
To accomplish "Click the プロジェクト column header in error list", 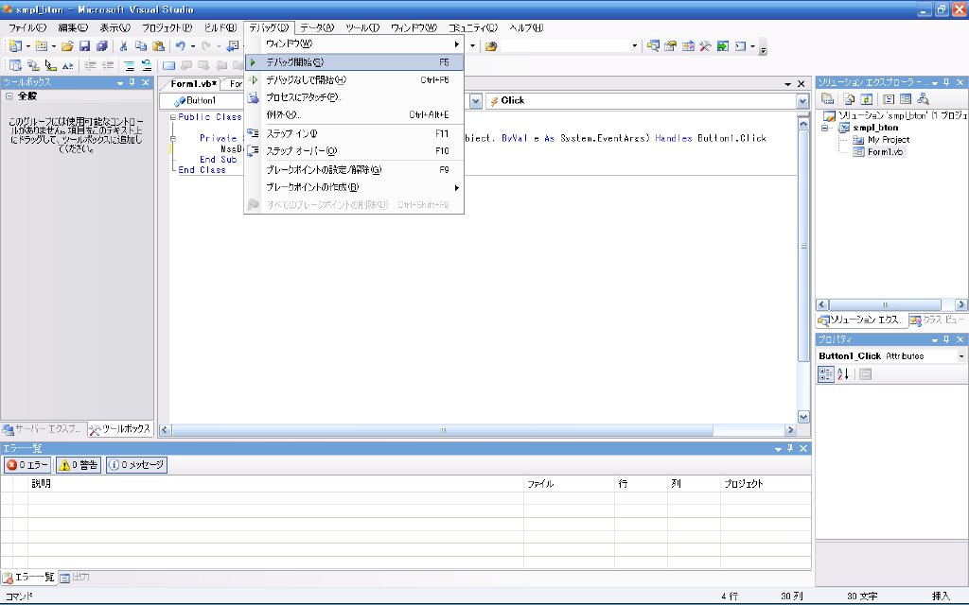I will coord(766,483).
